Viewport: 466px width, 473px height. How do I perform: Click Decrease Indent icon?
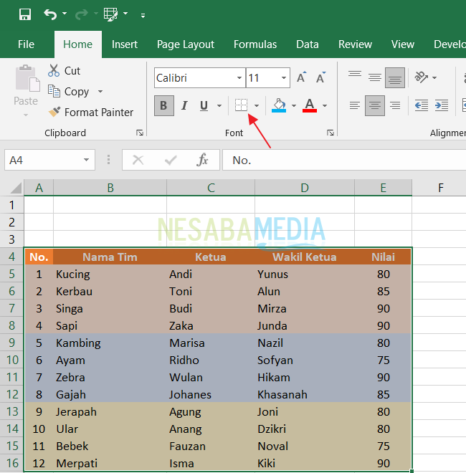(422, 105)
